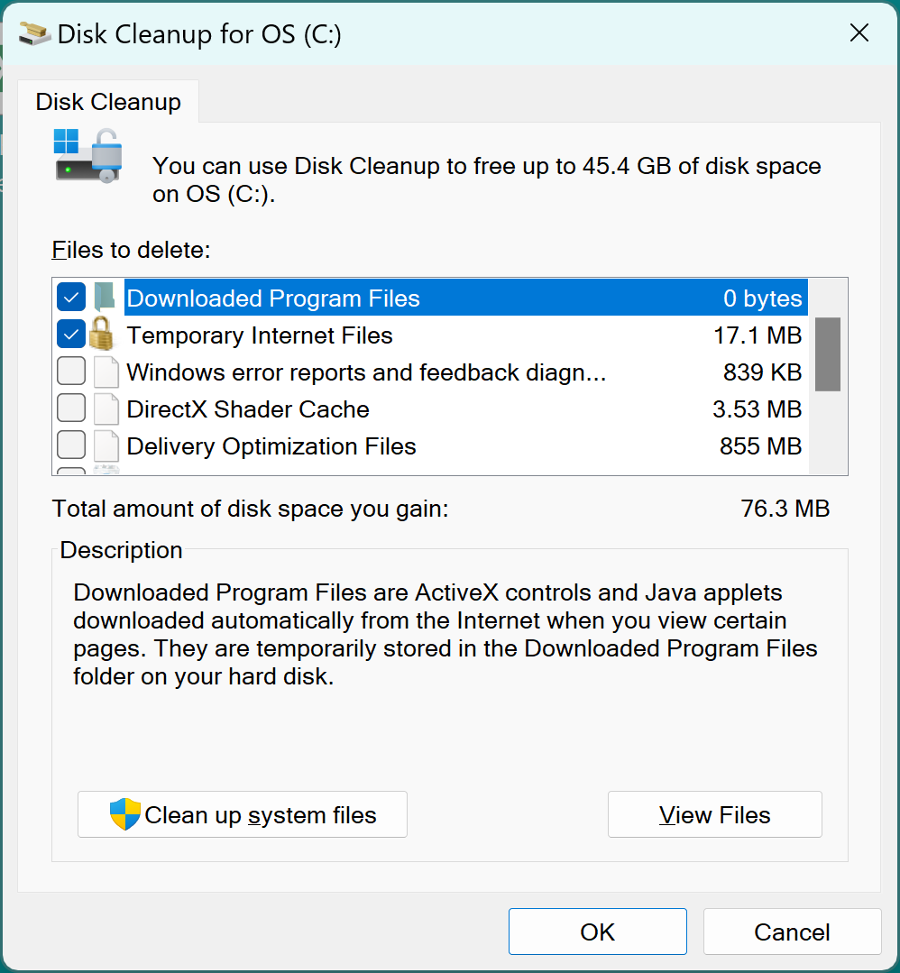Click Cancel to dismiss the dialog
Screen dimensions: 900x973
[792, 932]
